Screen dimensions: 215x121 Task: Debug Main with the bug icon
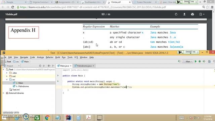pos(200,62)
